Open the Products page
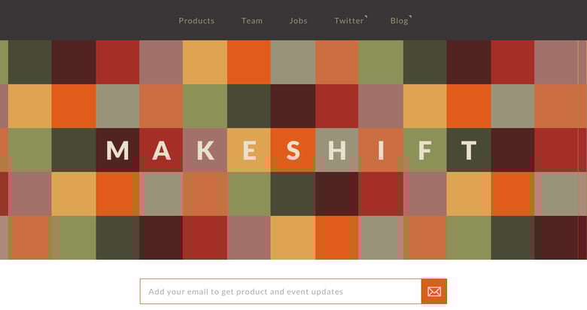Viewport: 587px width, 310px height. 196,21
